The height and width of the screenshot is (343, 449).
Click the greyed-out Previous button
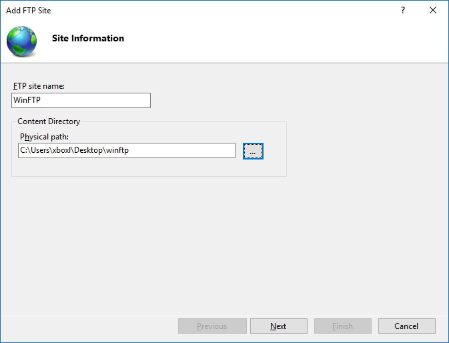coord(211,326)
